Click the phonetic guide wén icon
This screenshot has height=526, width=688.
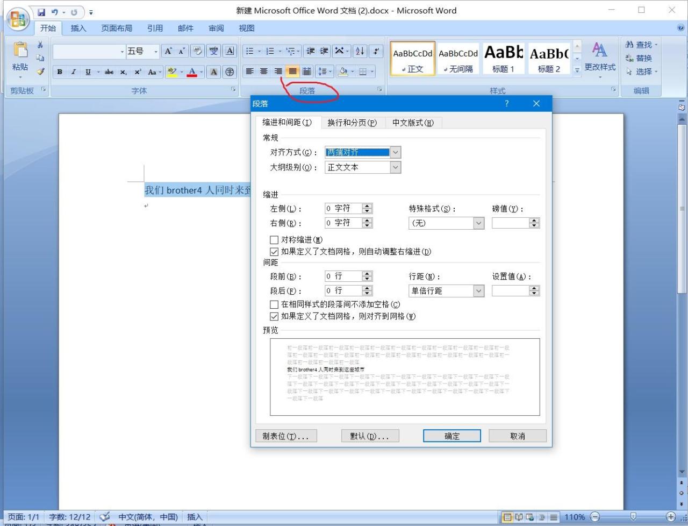(x=214, y=51)
